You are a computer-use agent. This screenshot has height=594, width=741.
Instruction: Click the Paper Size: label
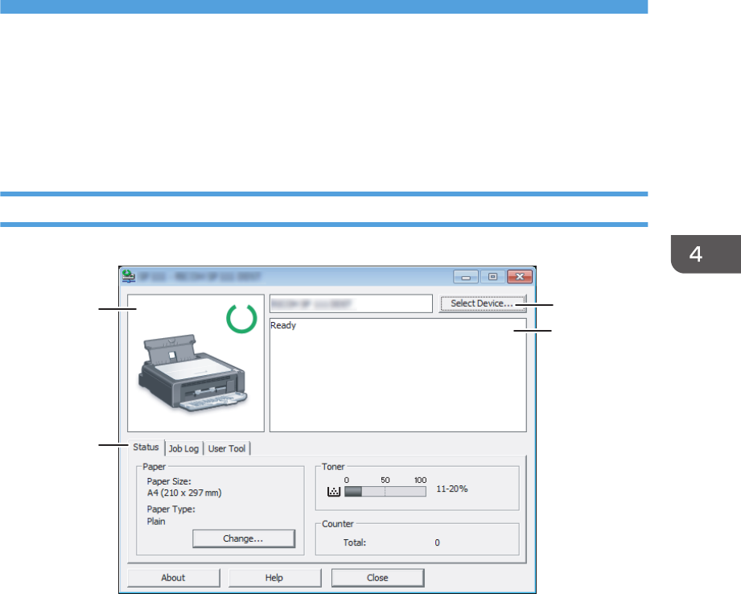point(169,481)
